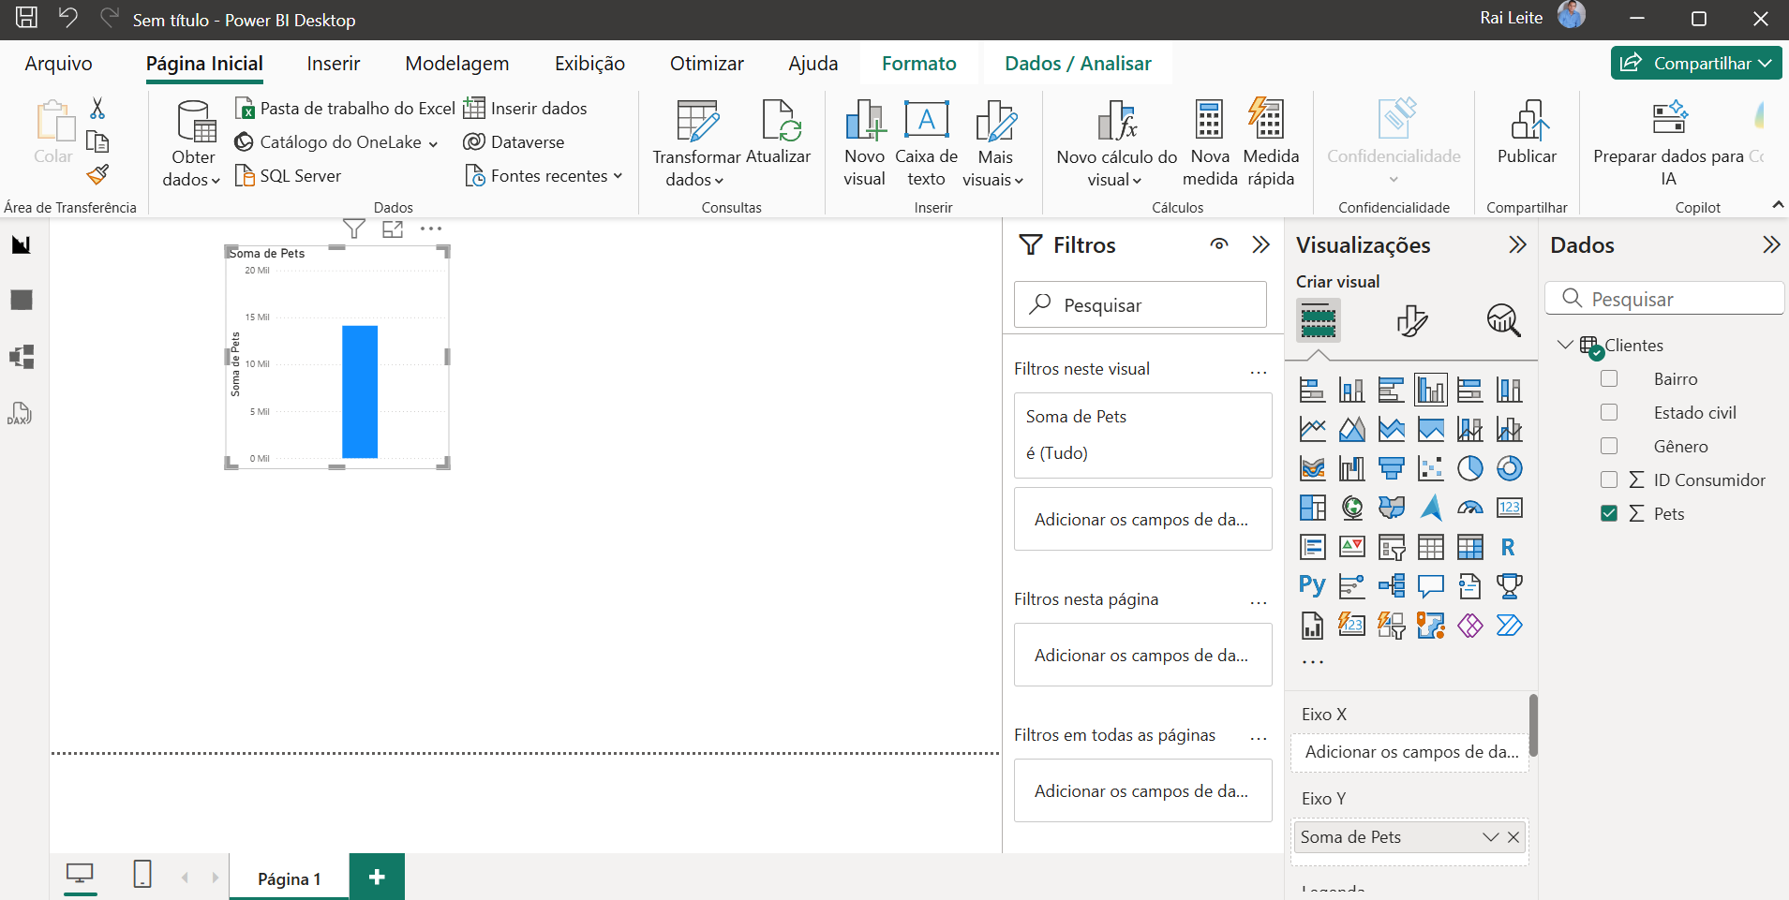
Task: Click the Compartilhar button
Action: 1694,63
